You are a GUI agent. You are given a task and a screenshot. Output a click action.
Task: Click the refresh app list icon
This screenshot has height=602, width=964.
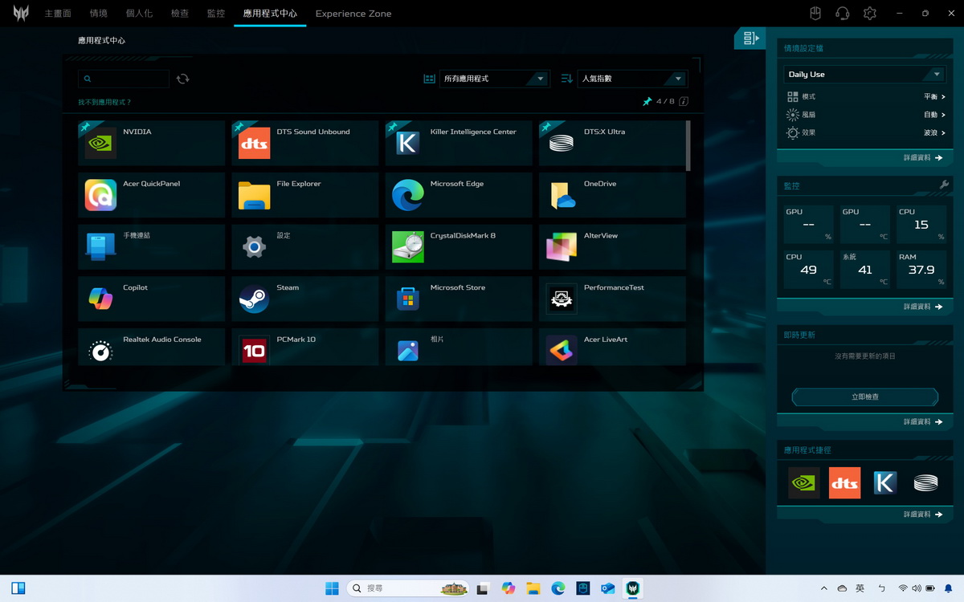(x=183, y=79)
